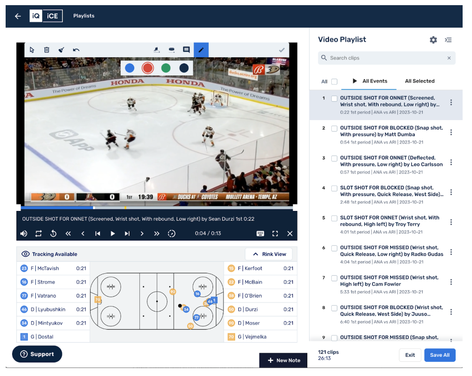Step back one frame
Image resolution: width=472 pixels, height=376 pixels.
[x=83, y=234]
